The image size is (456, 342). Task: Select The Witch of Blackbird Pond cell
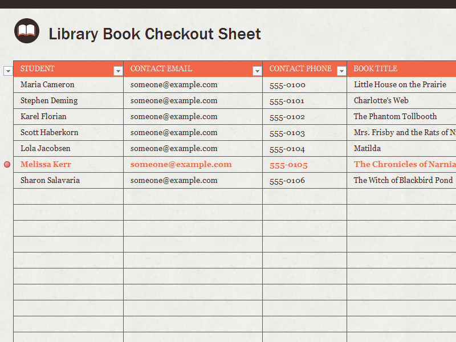coord(402,181)
